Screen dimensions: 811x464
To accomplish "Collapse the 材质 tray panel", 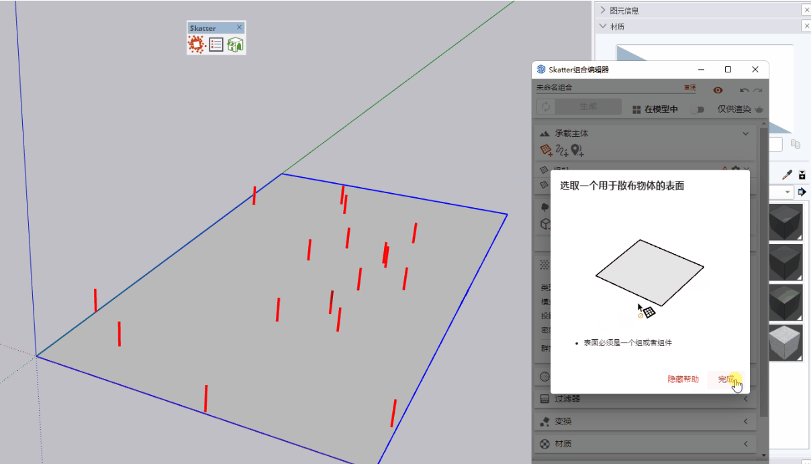I will click(x=603, y=26).
